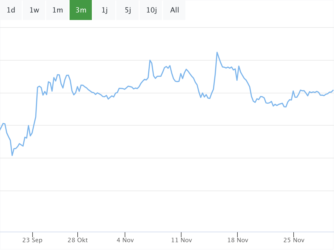Click the steep climb of the line above 23 Sep
Image resolution: width=334 pixels, height=250 pixels.
[x=36, y=103]
